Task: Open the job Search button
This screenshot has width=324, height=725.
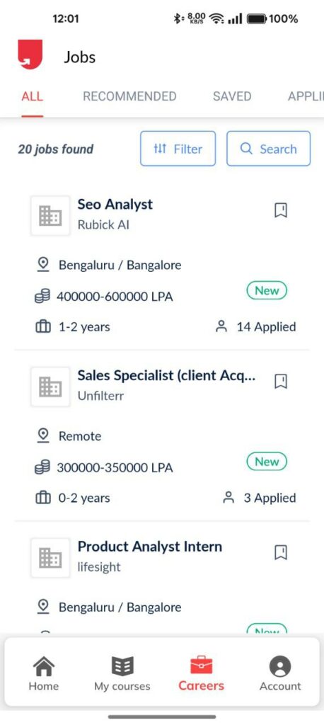Action: click(269, 149)
